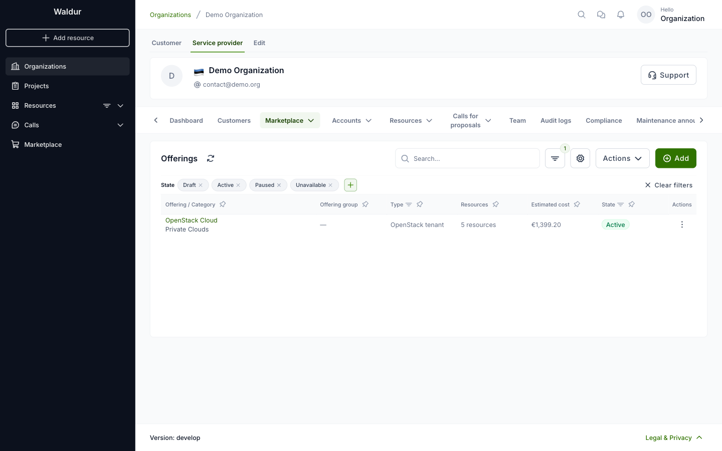
Task: Open the chat messages icon in header
Action: [601, 15]
